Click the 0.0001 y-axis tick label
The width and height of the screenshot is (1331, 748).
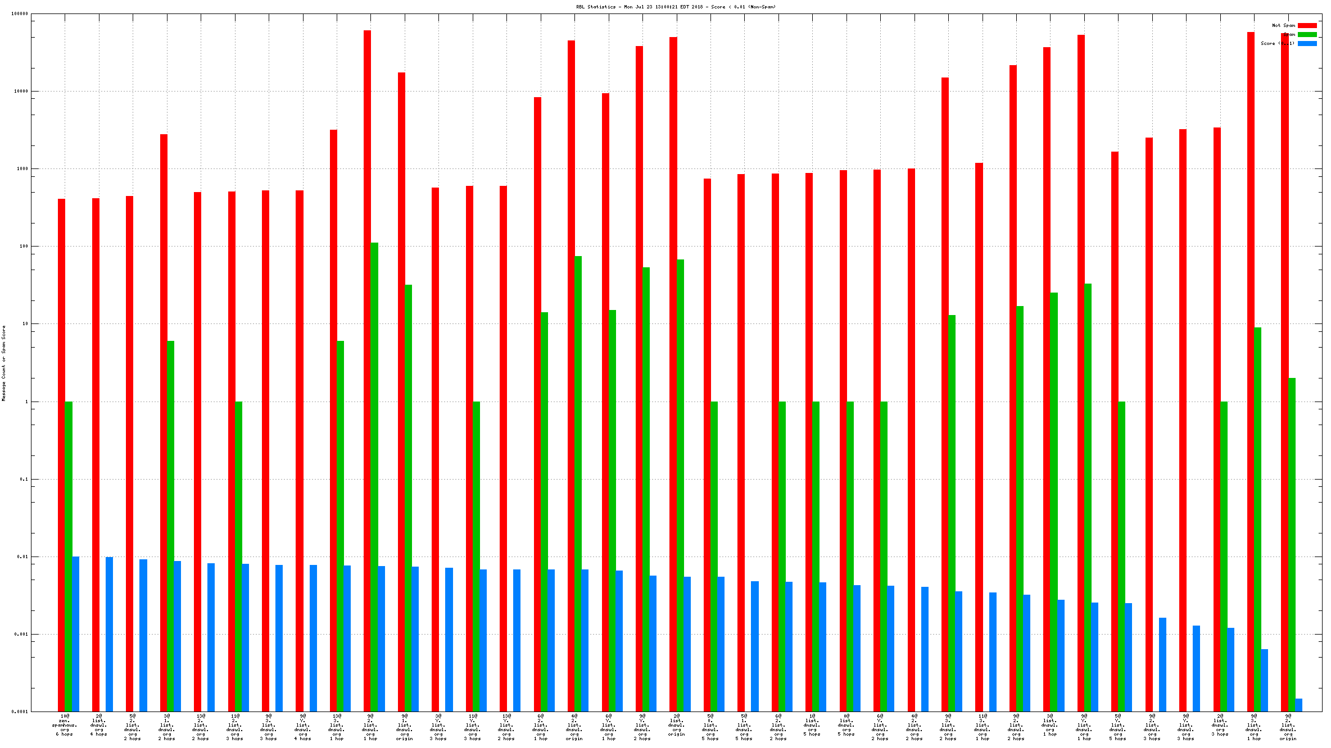(20, 711)
